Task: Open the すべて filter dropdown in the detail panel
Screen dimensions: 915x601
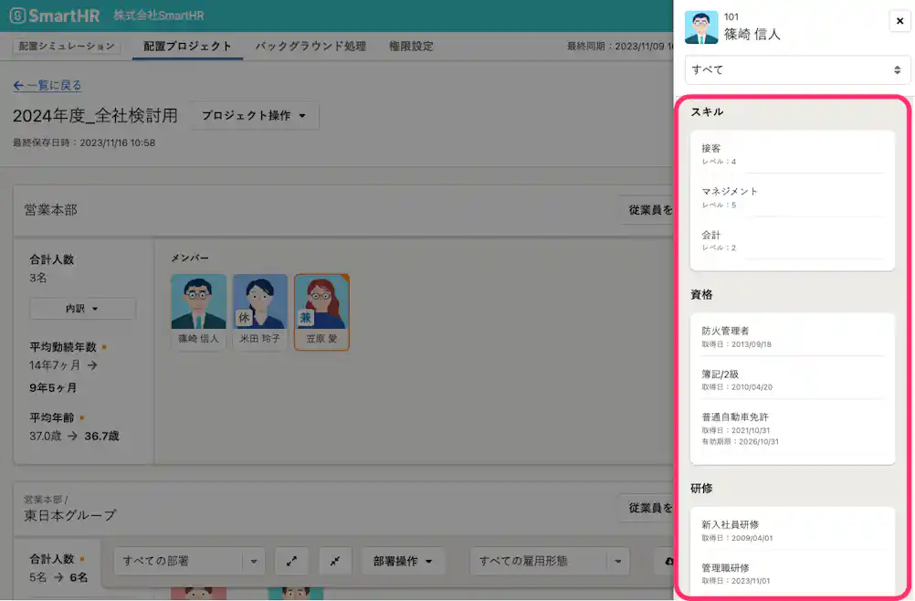Action: point(795,70)
